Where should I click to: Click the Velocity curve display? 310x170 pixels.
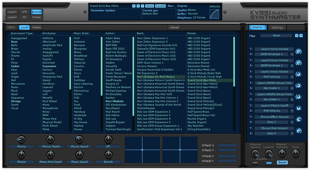[214, 14]
